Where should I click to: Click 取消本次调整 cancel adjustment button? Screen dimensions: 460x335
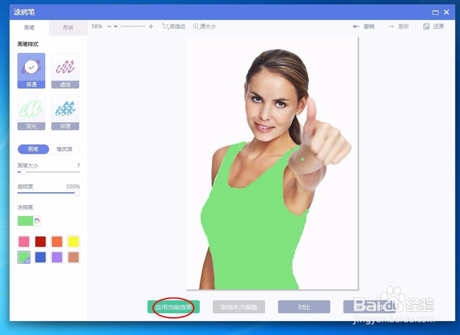tap(239, 307)
